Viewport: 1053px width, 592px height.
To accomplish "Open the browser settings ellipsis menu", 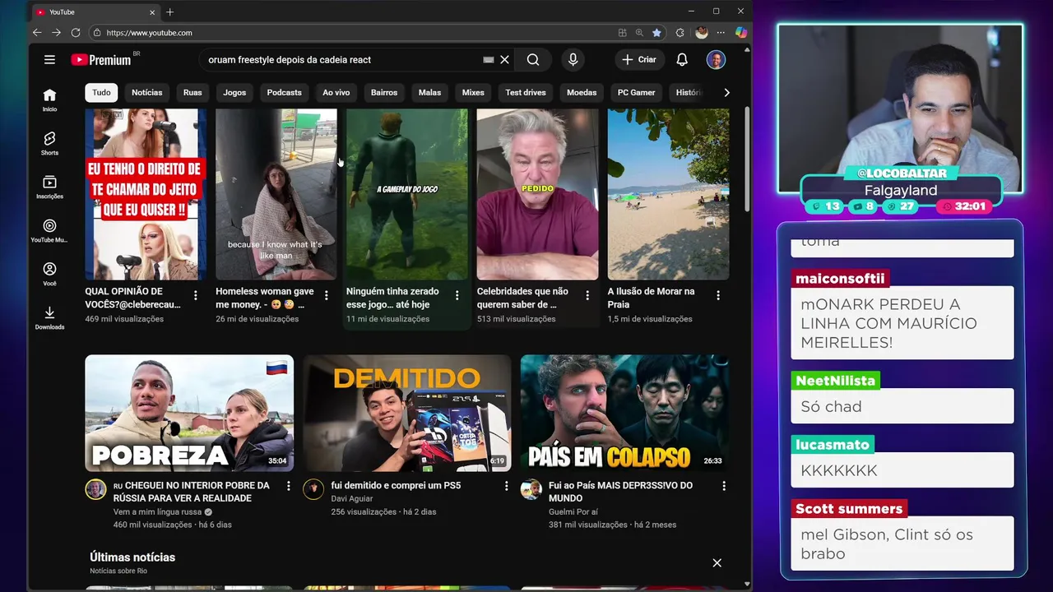I will tap(721, 33).
